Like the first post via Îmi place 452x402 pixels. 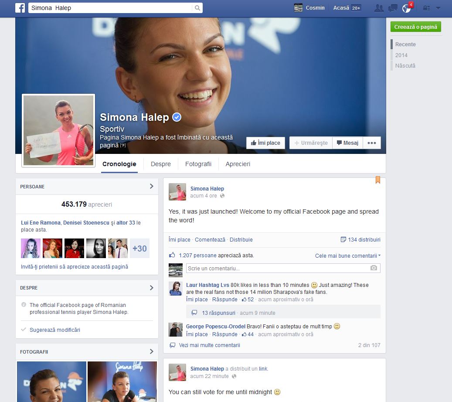[x=179, y=240]
